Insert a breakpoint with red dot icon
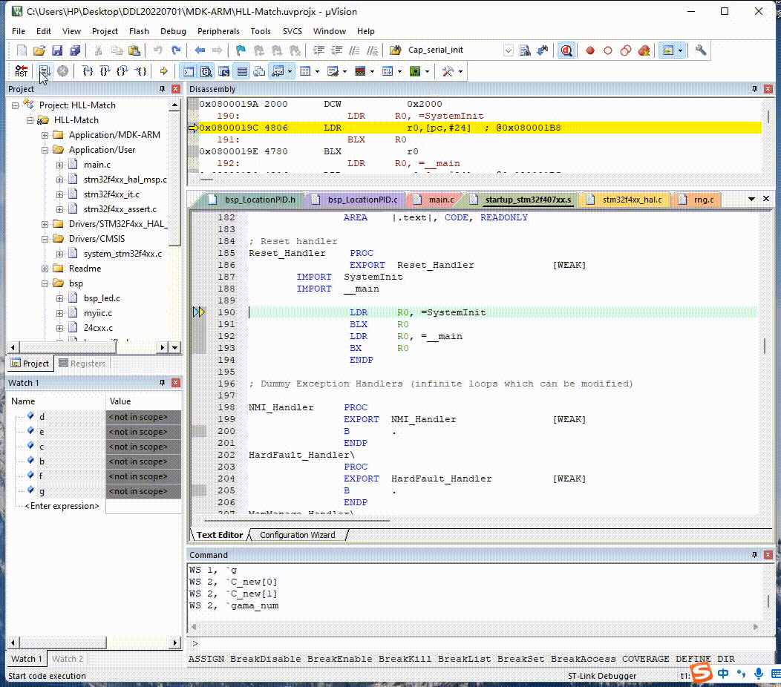Screen dimensions: 781x687 (x=590, y=50)
